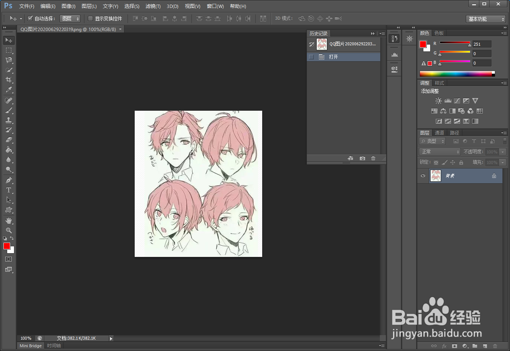The image size is (510, 351).
Task: Toggle layer filtering switch
Action: pyautogui.click(x=505, y=141)
